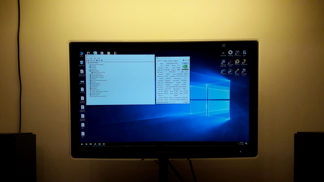Click the Close button in GPU-Z
This screenshot has height=182, width=324.
[x=186, y=102]
